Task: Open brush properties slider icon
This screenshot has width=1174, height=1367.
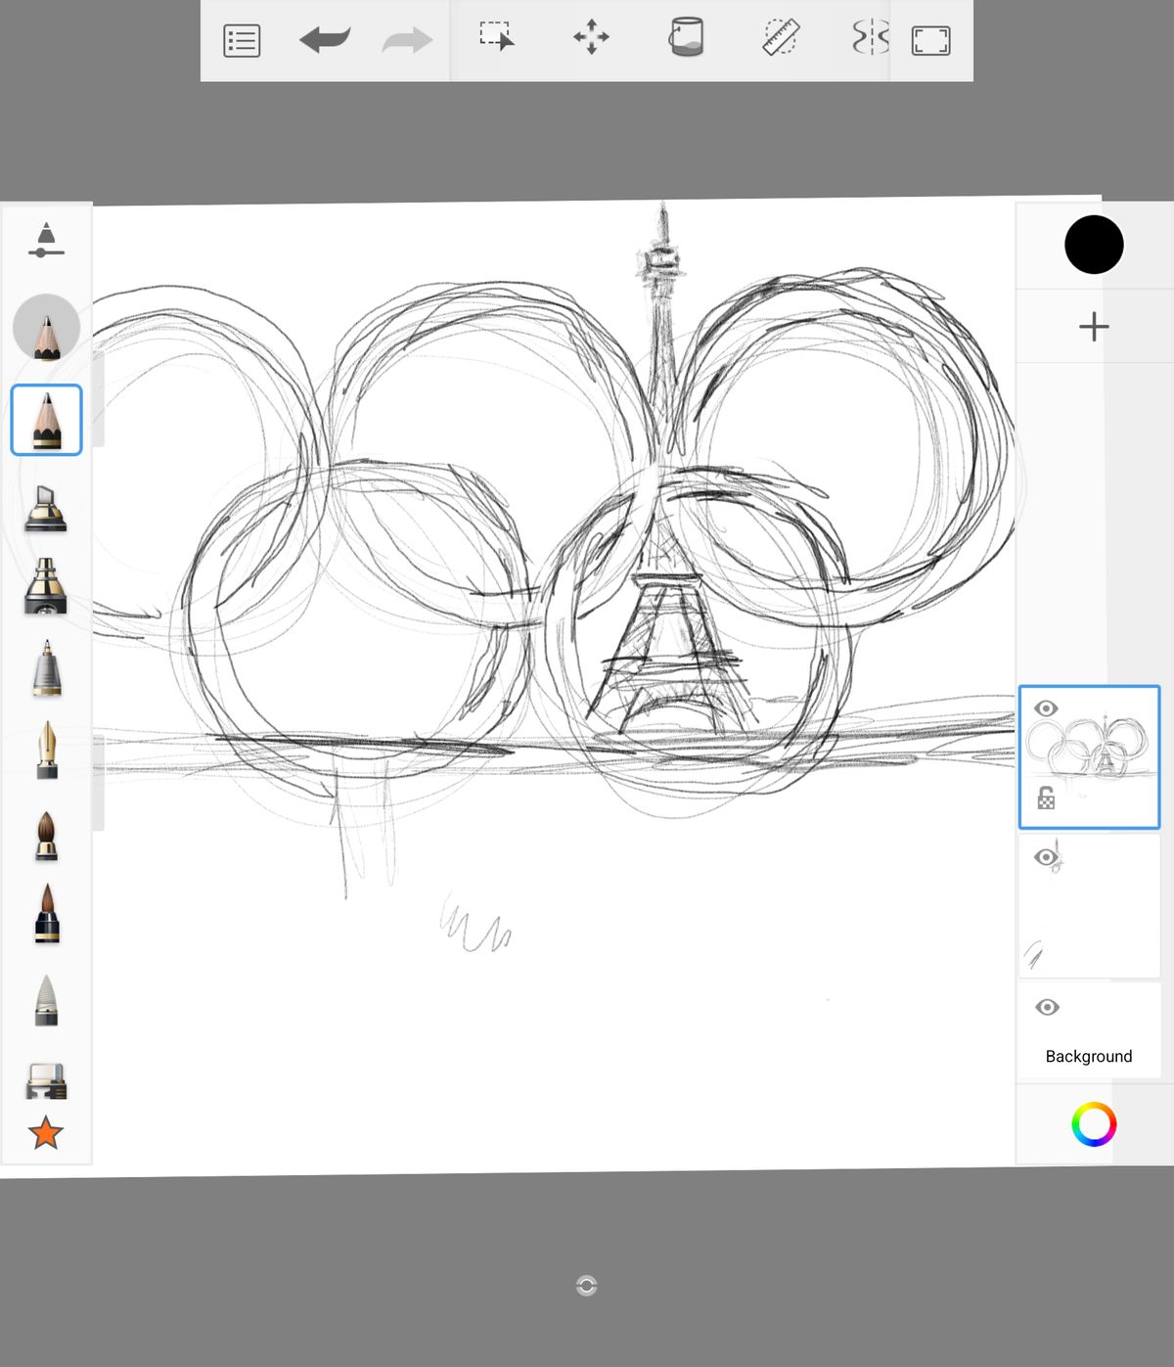Action: (x=46, y=241)
